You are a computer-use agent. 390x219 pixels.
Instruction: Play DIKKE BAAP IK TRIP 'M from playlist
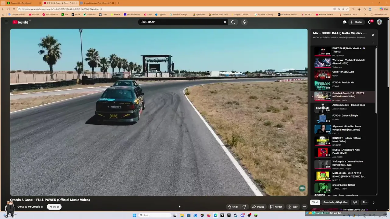point(343,52)
